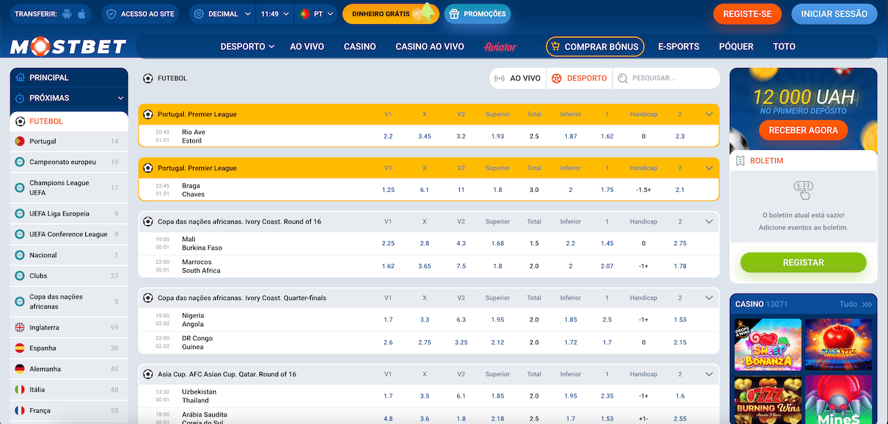Select DR Congo Superior odds 2.12
Image resolution: width=888 pixels, height=424 pixels.
(497, 342)
